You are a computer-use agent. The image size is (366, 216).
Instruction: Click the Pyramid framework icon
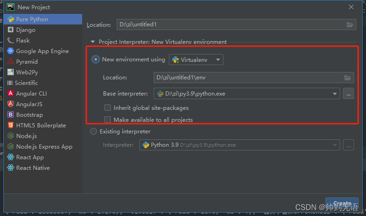pos(11,62)
